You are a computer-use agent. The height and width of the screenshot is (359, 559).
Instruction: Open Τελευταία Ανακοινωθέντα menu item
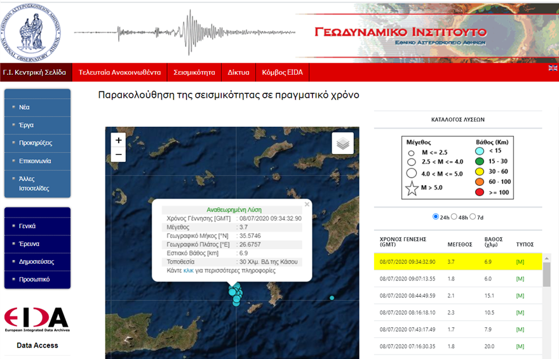point(119,72)
